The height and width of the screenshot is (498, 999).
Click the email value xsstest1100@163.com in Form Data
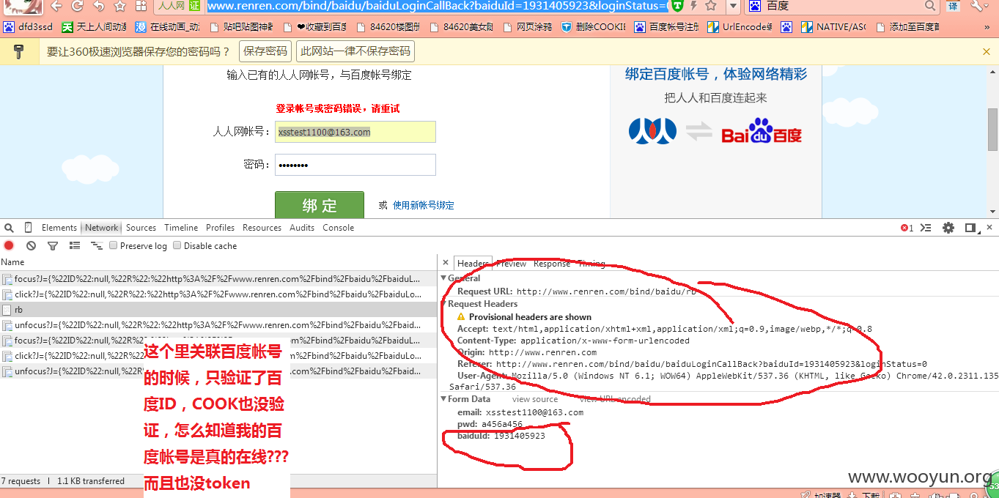point(534,412)
